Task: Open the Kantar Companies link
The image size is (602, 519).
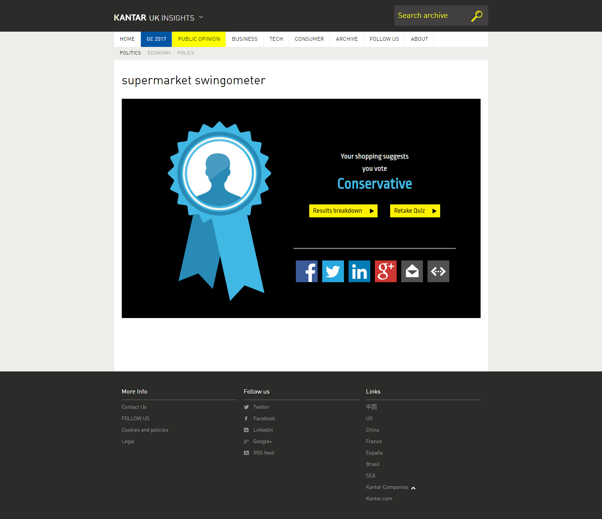Action: [387, 487]
